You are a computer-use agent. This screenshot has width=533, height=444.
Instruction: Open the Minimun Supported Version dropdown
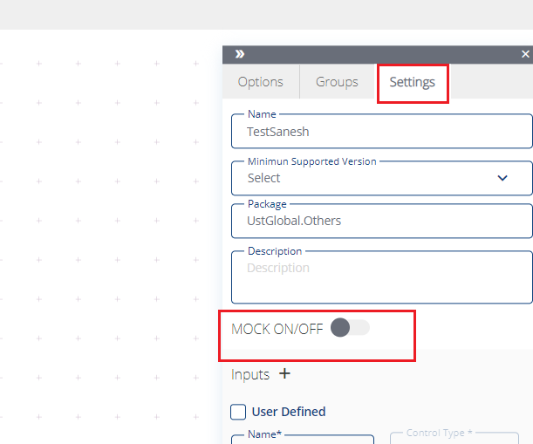click(382, 178)
